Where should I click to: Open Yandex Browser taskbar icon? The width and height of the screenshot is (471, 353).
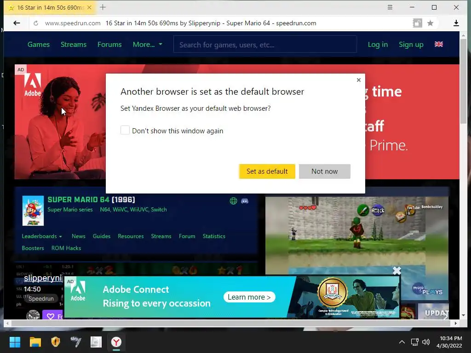tap(116, 342)
